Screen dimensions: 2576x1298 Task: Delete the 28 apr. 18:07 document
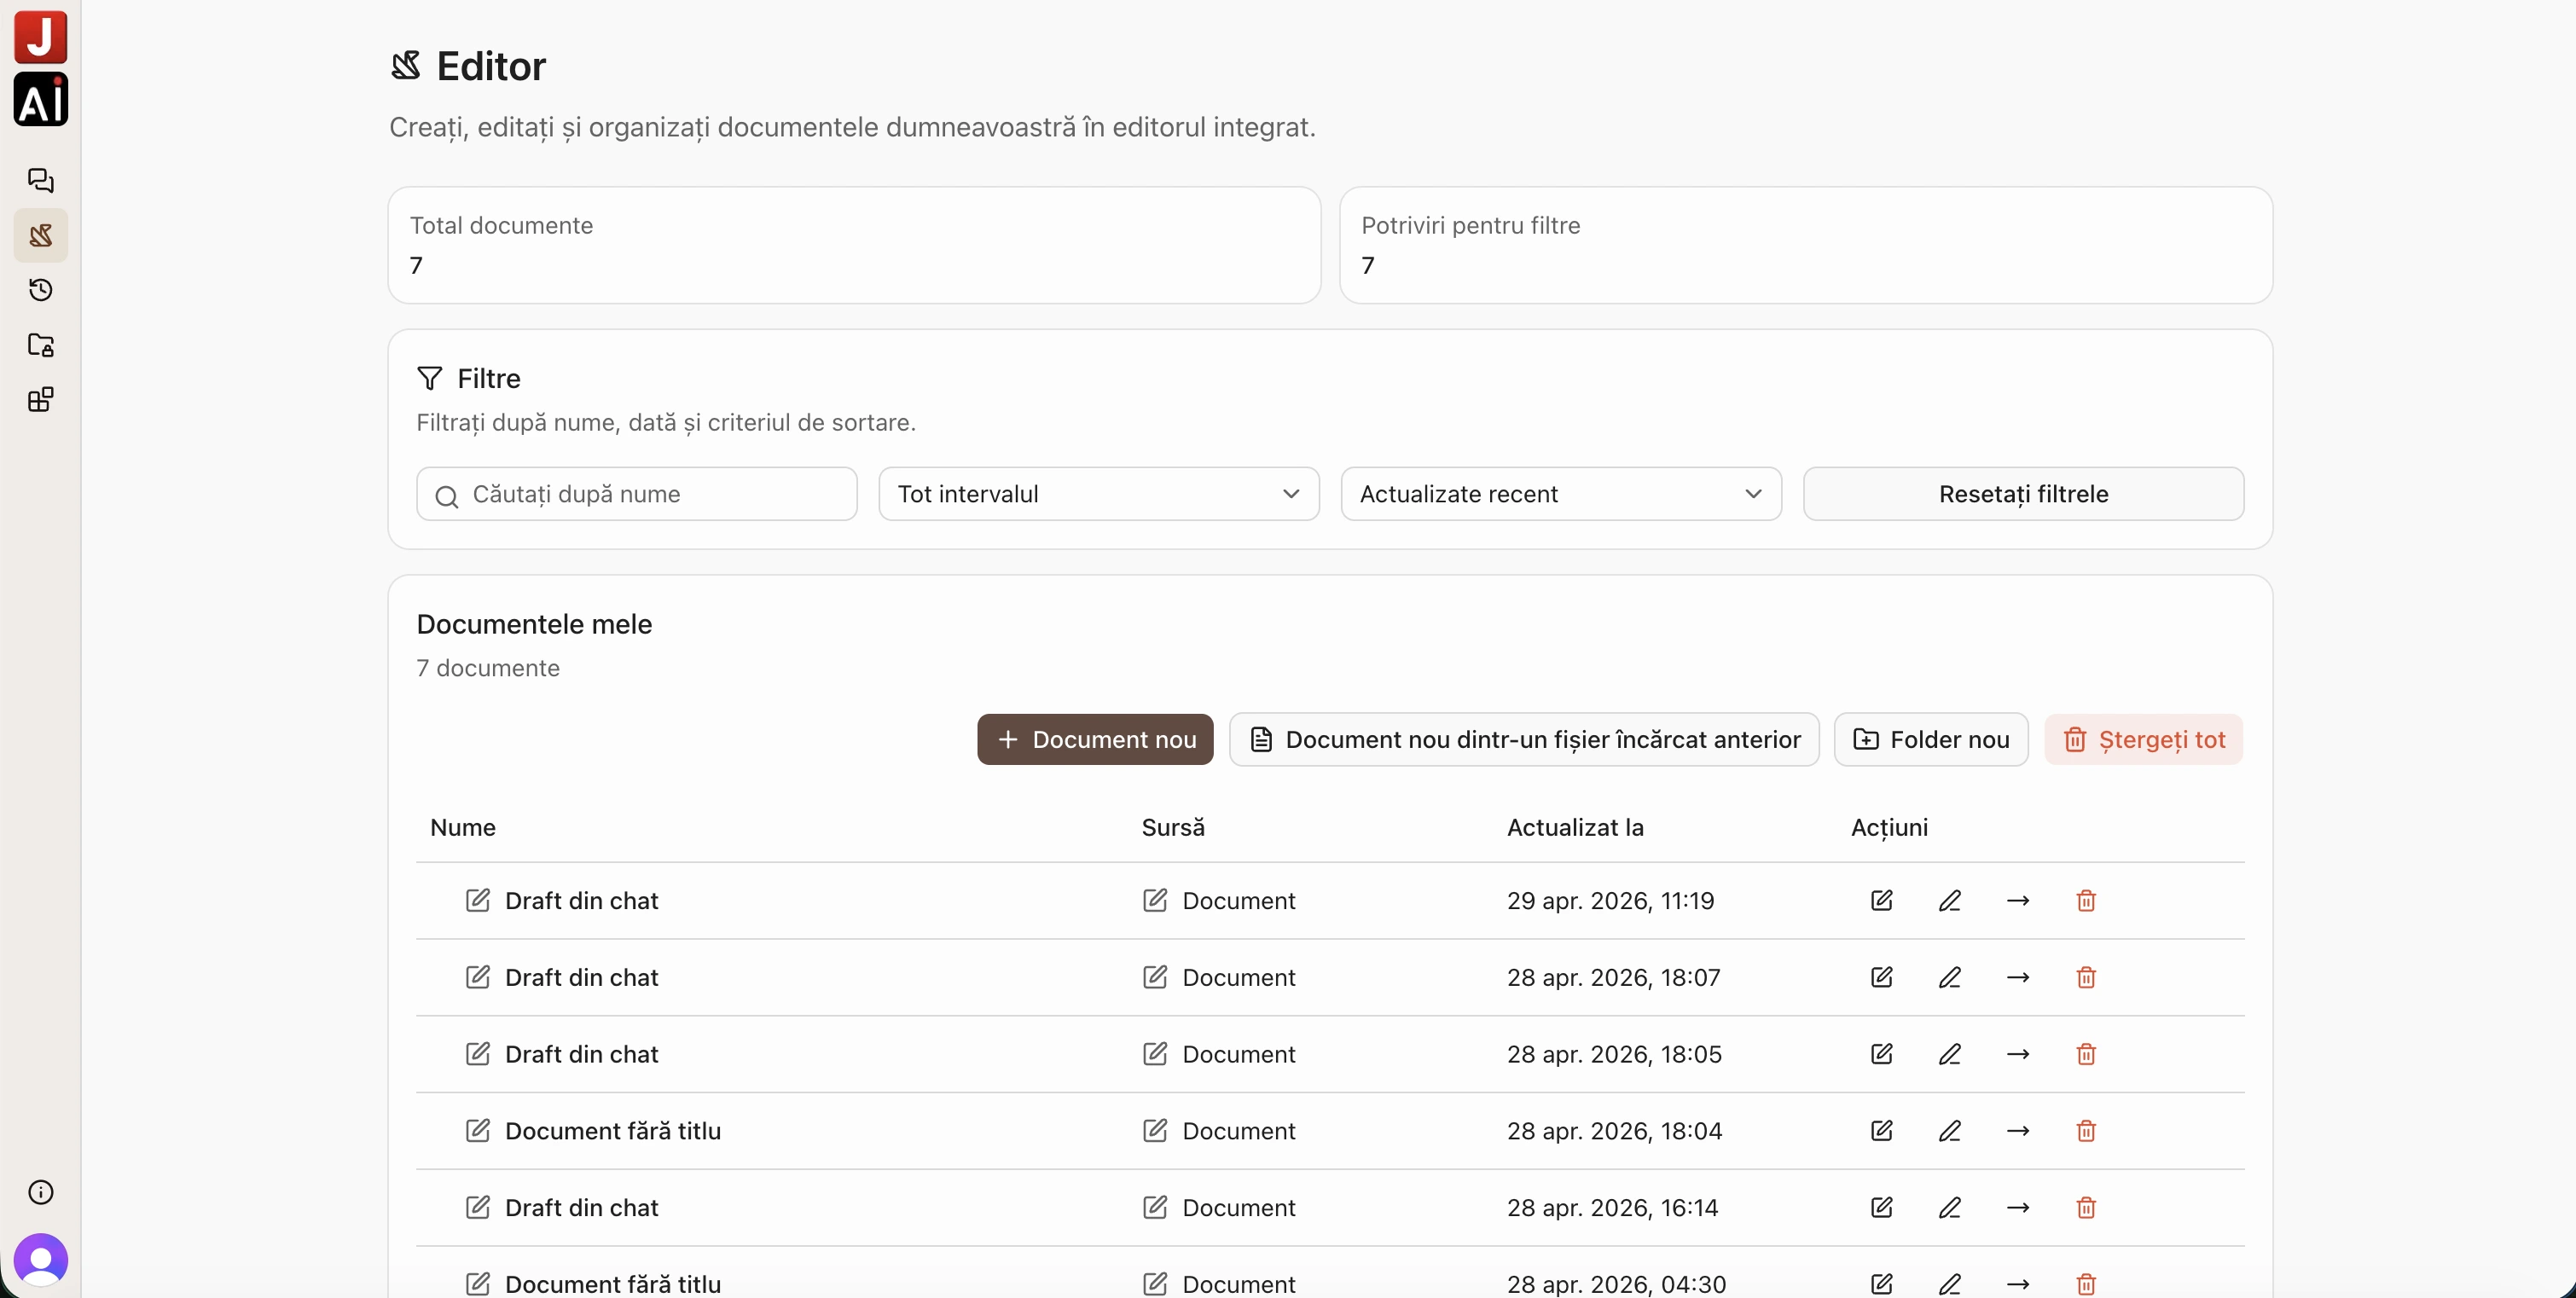pos(2085,977)
